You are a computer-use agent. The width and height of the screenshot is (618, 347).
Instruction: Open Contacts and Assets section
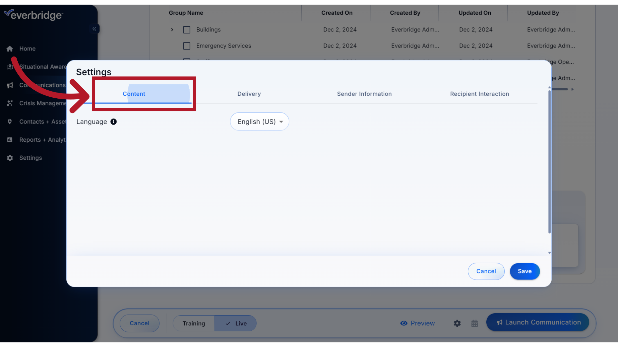coord(42,121)
